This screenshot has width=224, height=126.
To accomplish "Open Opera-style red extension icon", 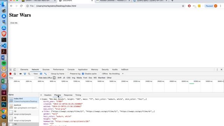I will coord(189,6).
